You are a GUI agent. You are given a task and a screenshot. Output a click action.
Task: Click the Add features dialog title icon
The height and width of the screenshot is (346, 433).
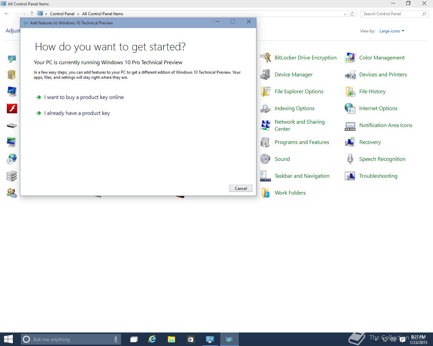point(26,23)
